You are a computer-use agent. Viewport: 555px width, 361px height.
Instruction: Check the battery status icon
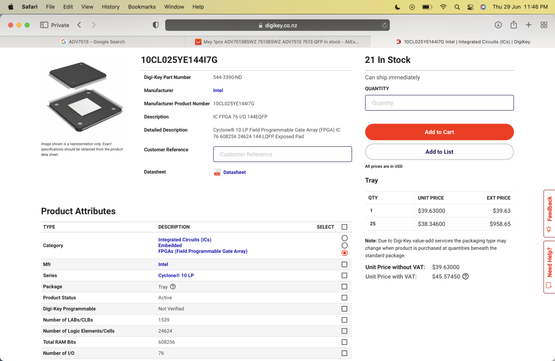pyautogui.click(x=427, y=7)
